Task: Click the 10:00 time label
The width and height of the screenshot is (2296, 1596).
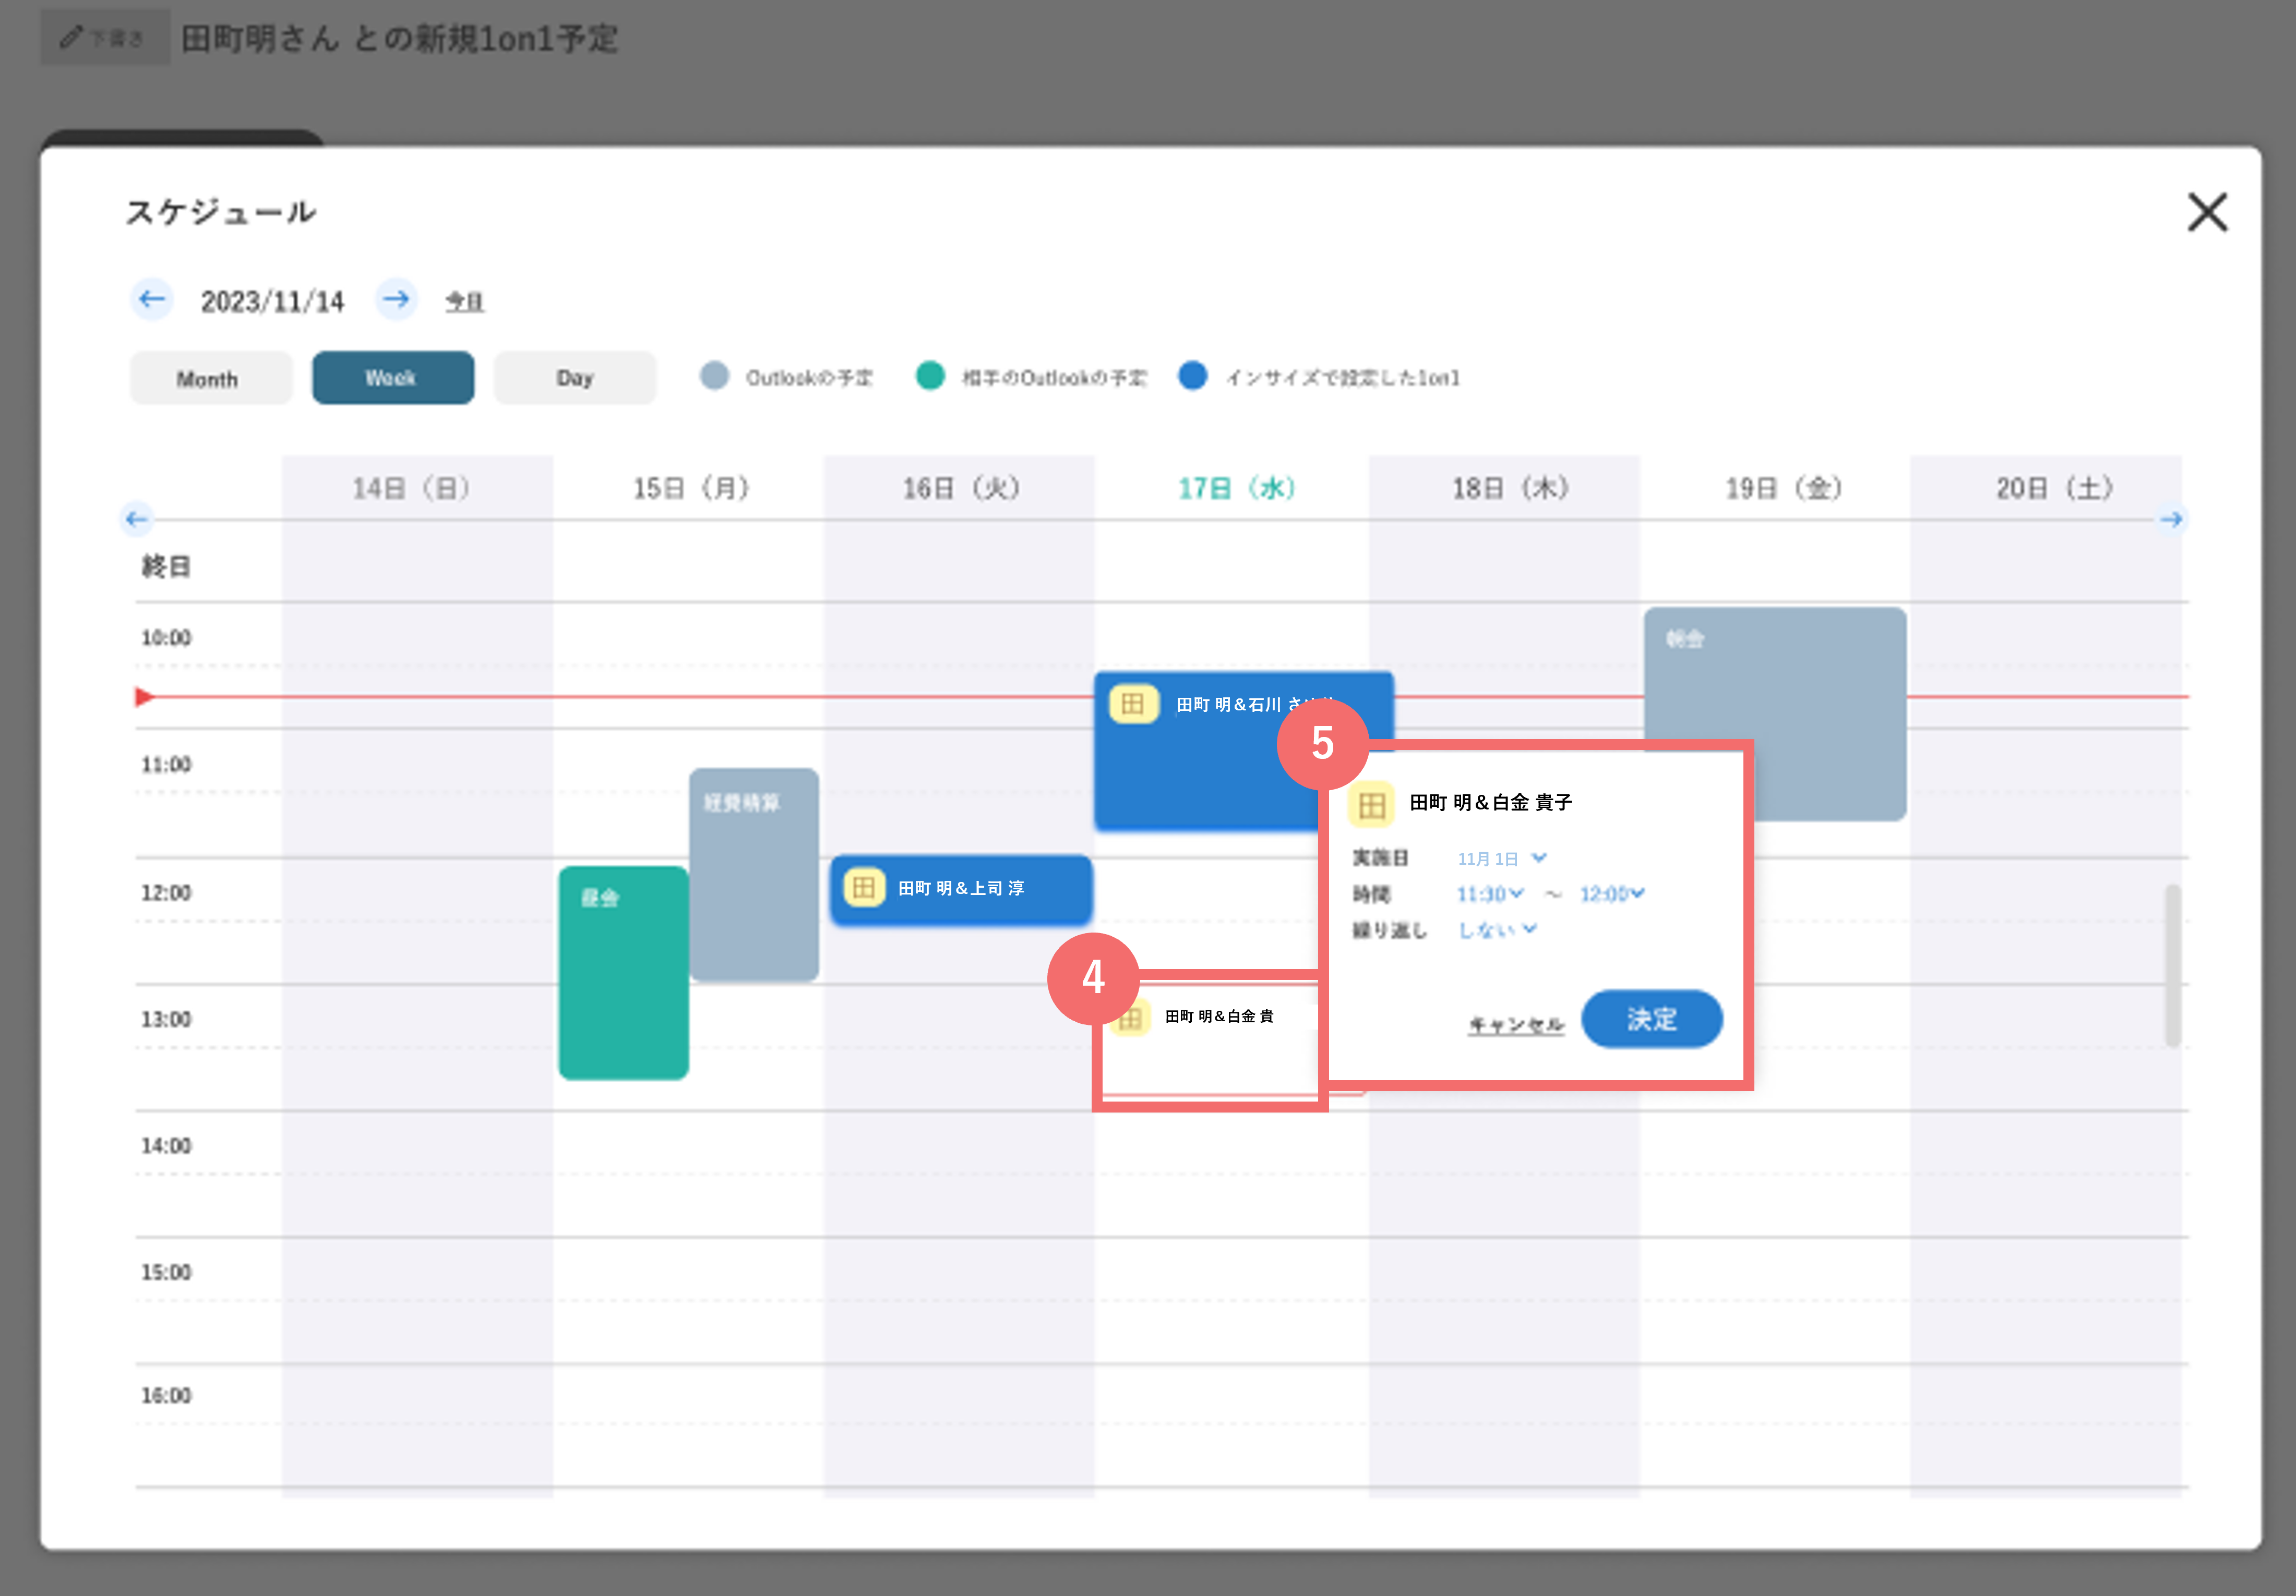Action: click(166, 637)
